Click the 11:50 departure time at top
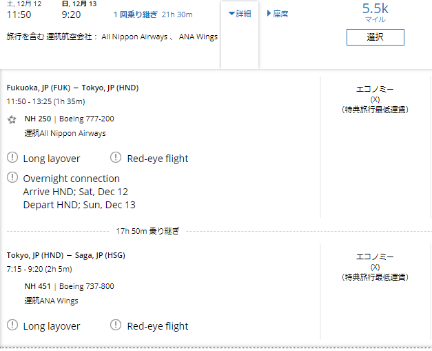Viewport: 432px width, 351px height. pos(19,14)
